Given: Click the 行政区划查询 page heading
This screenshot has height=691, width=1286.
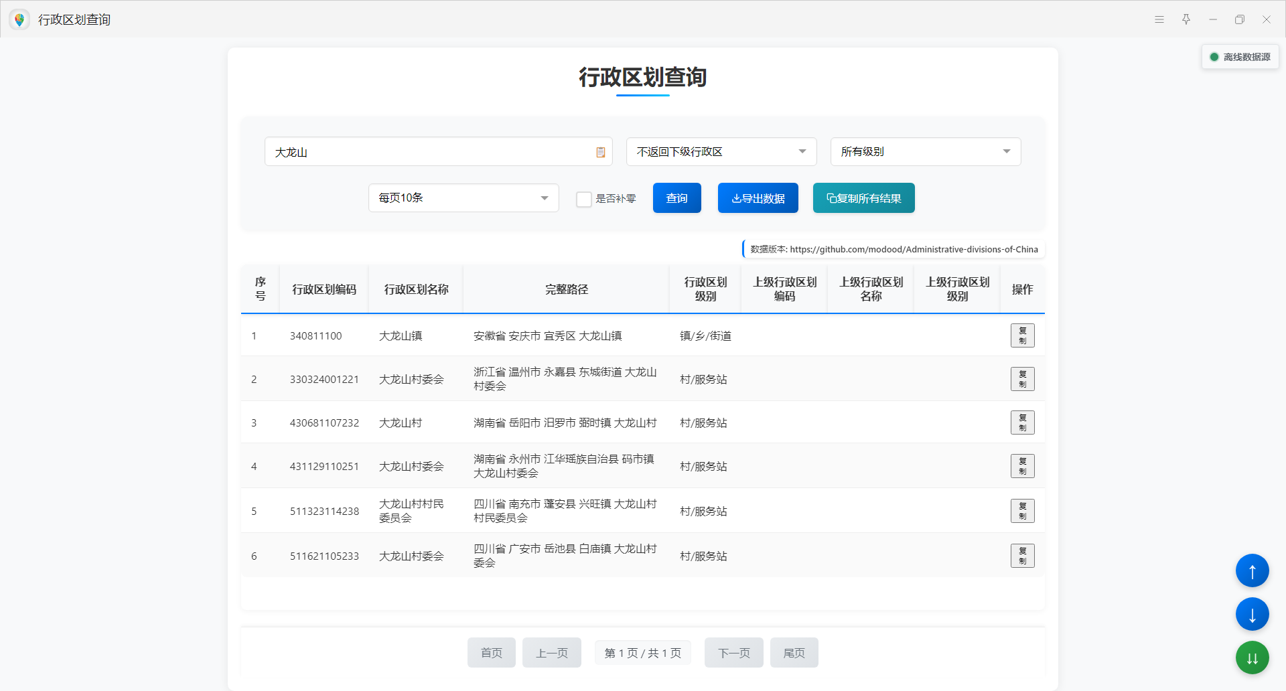Looking at the screenshot, I should click(643, 77).
